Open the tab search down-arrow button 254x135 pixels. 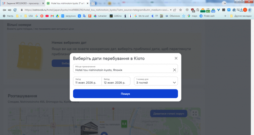(x=224, y=3)
